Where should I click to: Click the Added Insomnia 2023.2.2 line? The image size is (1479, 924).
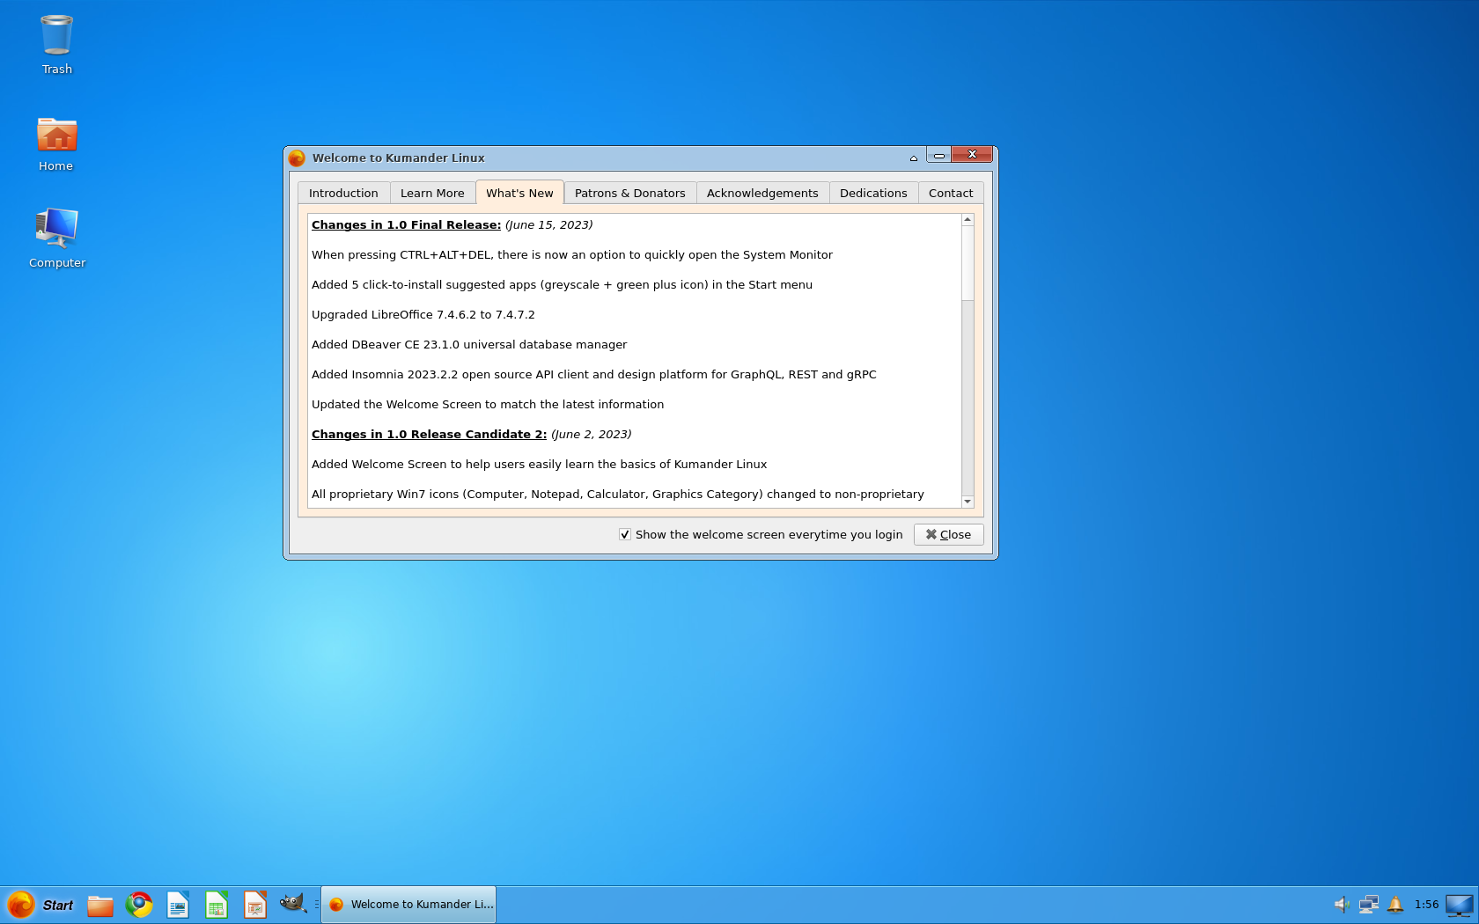pos(594,375)
